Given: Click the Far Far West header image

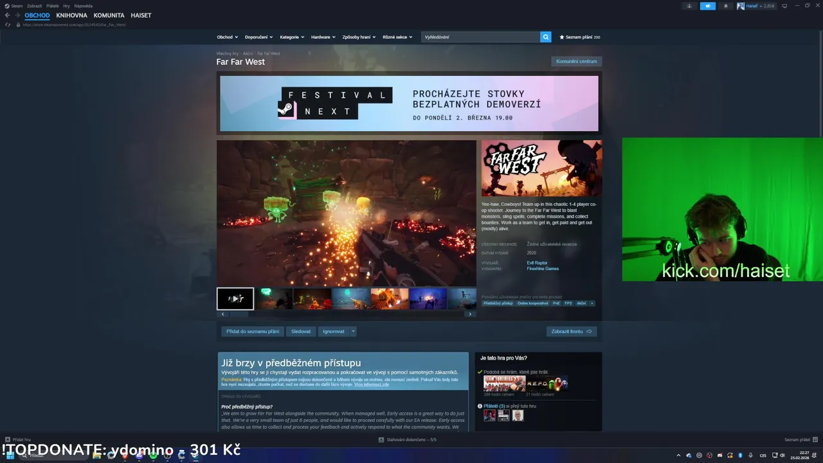Looking at the screenshot, I should point(541,168).
